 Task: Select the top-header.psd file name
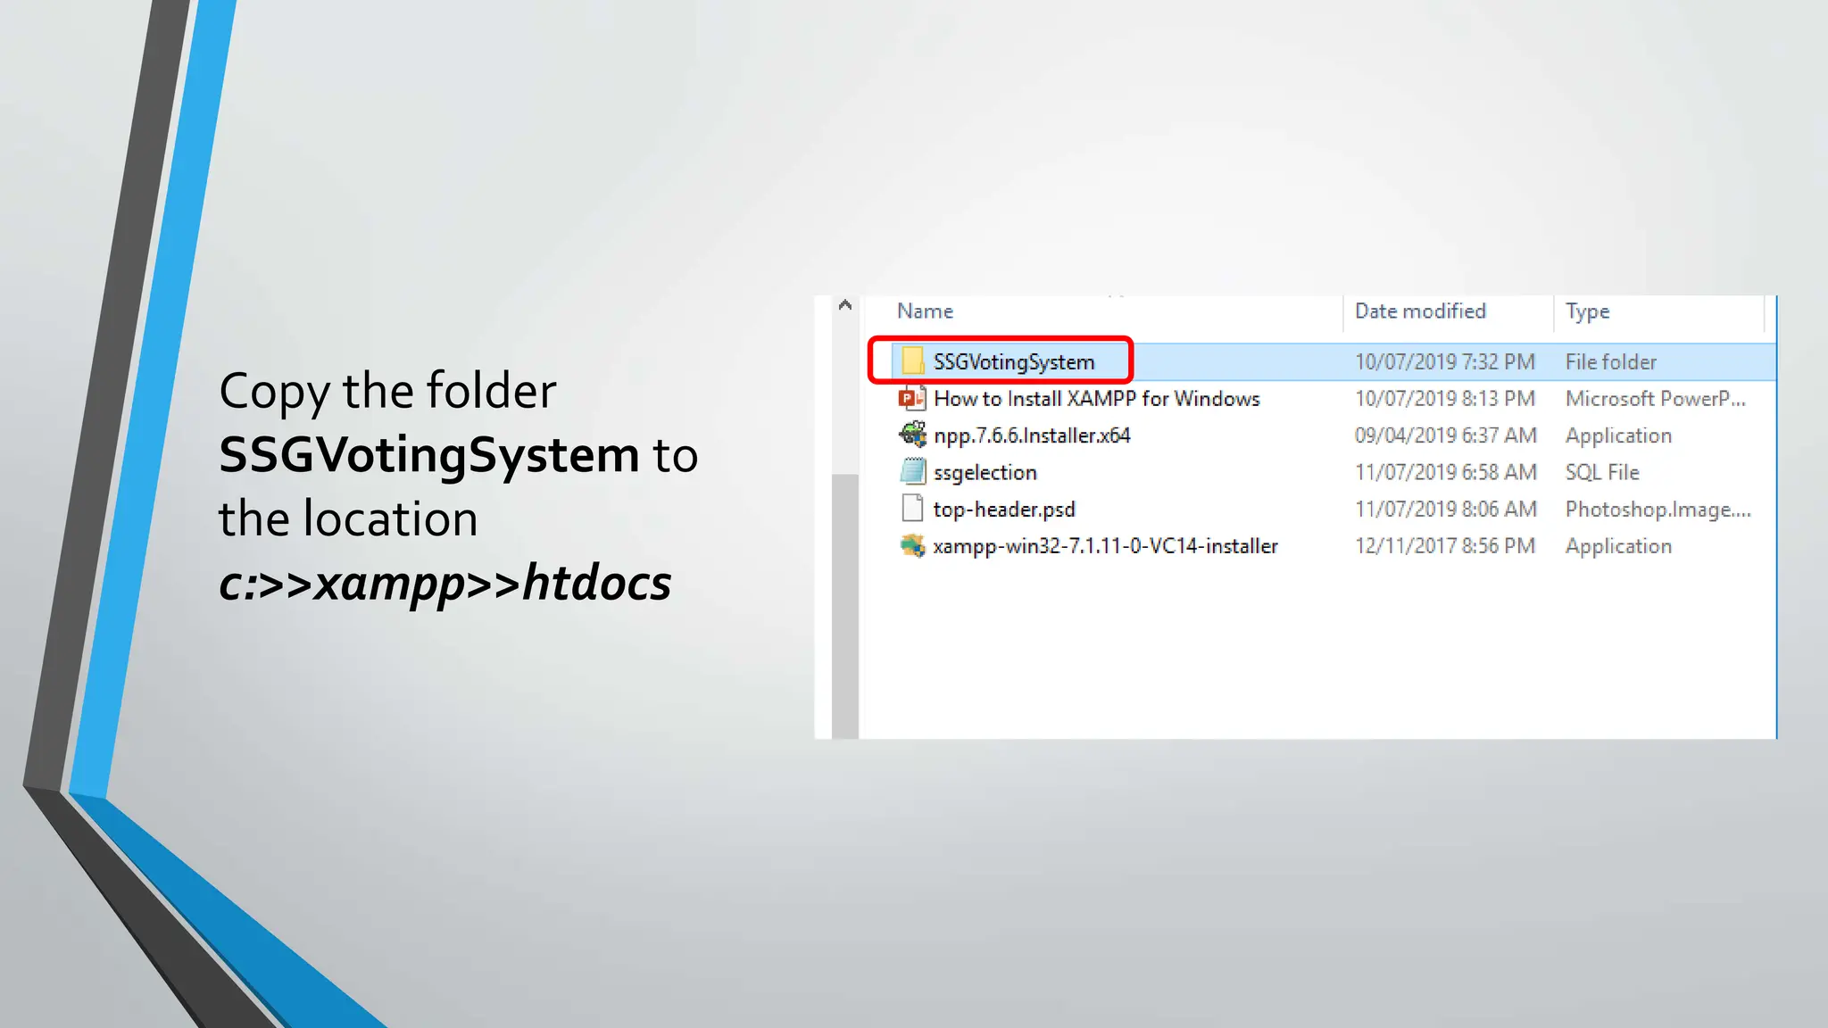pos(1004,510)
